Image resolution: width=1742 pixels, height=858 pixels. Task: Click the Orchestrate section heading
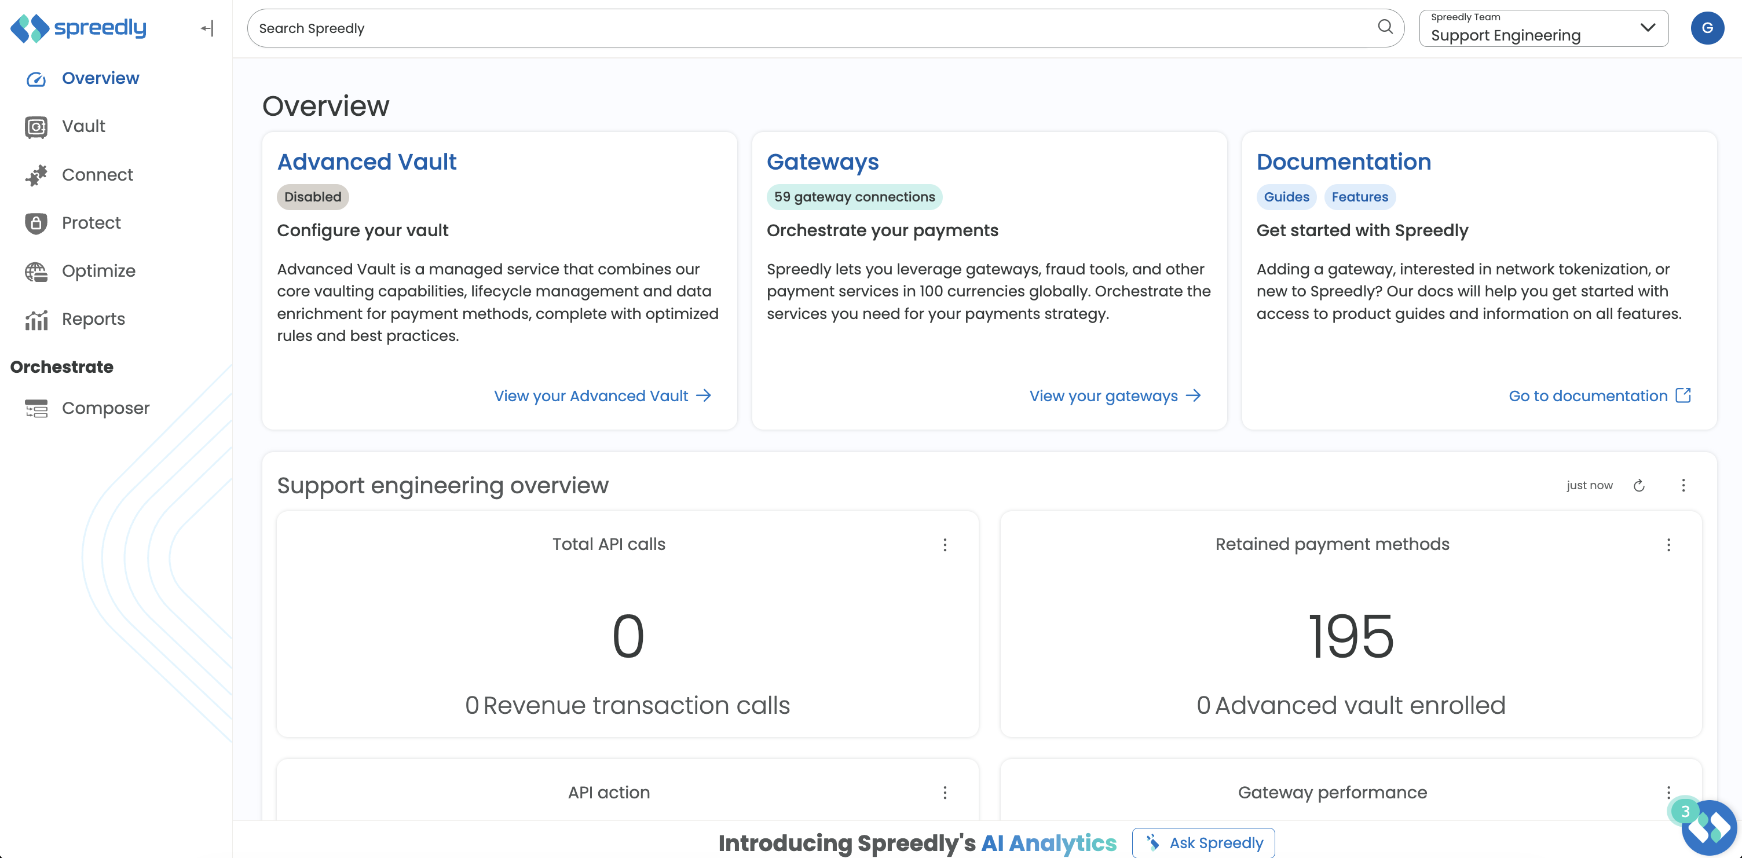pyautogui.click(x=61, y=367)
